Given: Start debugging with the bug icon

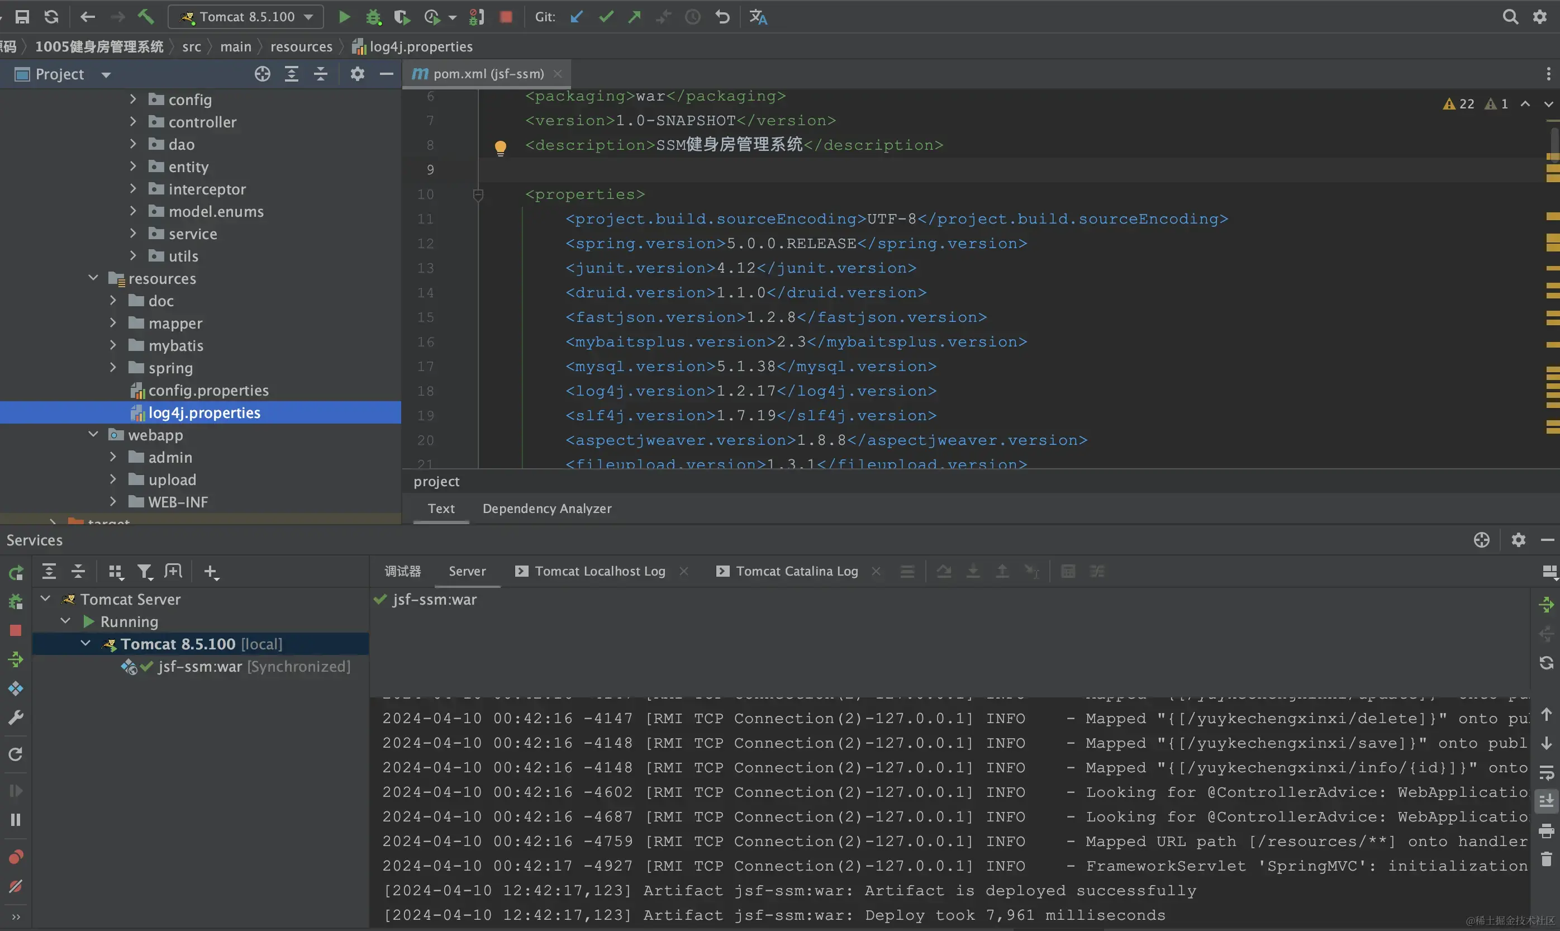Looking at the screenshot, I should point(374,17).
